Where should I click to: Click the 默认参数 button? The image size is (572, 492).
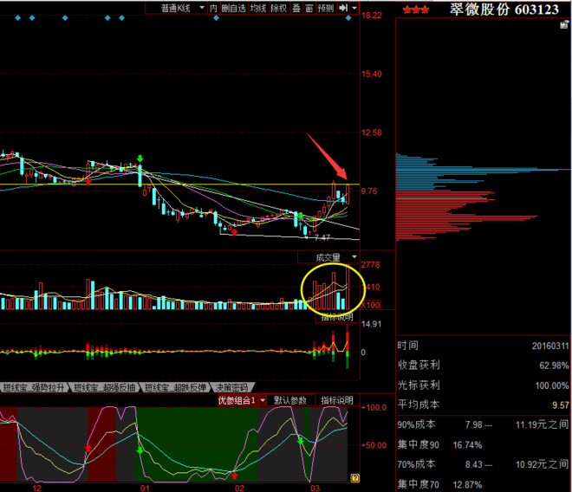pyautogui.click(x=290, y=400)
